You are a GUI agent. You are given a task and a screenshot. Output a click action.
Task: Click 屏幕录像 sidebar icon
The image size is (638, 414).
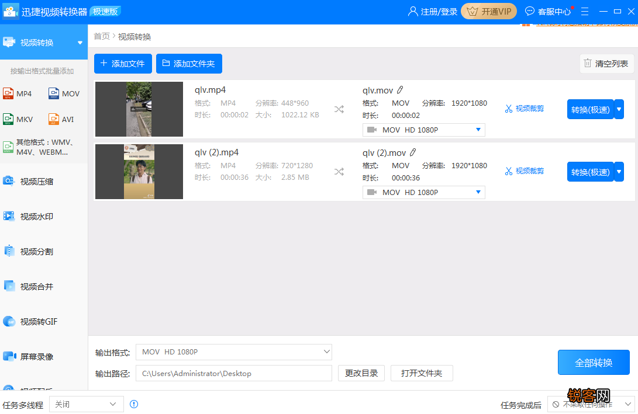pyautogui.click(x=9, y=356)
